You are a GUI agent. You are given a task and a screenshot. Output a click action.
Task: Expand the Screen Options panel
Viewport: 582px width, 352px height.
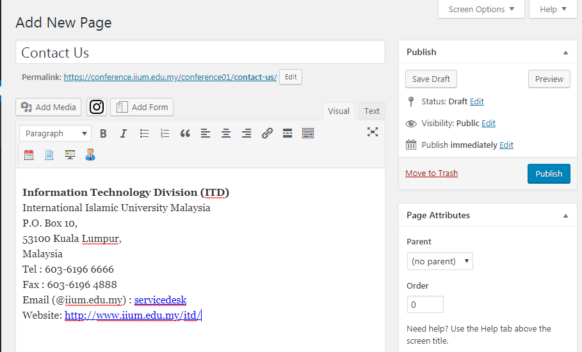pos(481,9)
